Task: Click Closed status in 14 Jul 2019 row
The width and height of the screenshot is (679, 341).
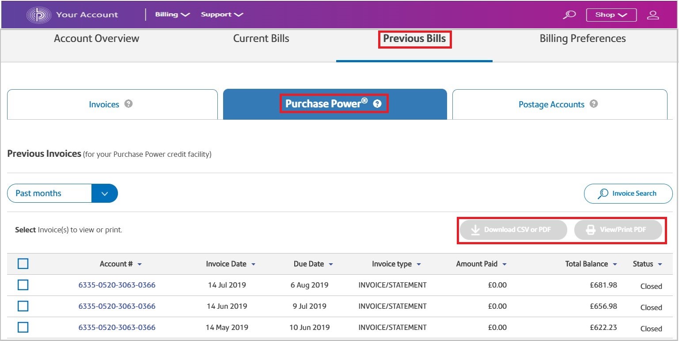Action: (651, 286)
